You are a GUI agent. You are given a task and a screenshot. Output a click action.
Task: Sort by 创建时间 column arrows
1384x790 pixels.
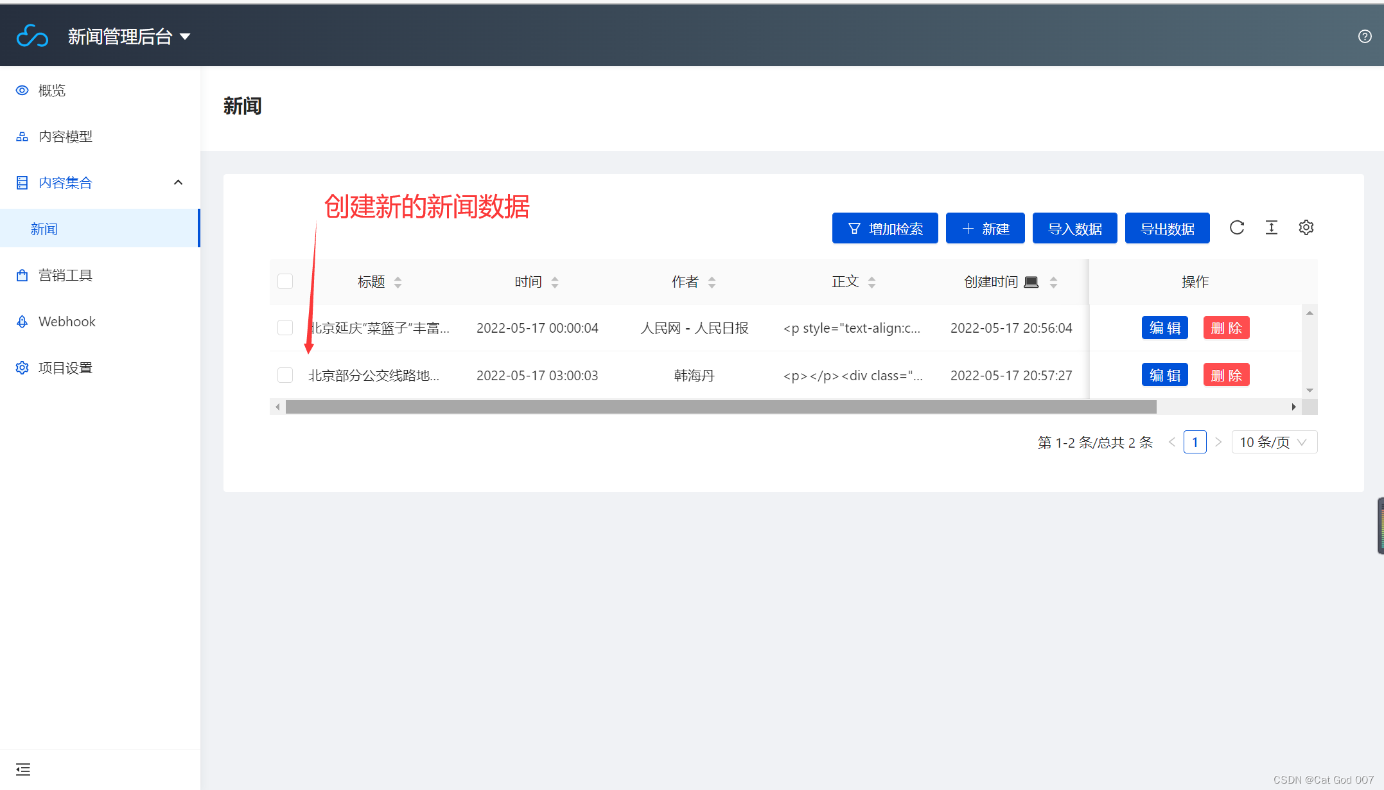coord(1053,282)
